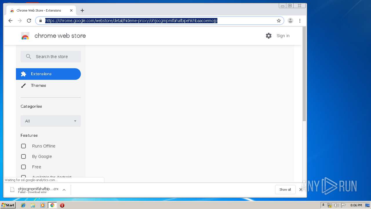
Task: Open the web store settings gear
Action: 269,36
